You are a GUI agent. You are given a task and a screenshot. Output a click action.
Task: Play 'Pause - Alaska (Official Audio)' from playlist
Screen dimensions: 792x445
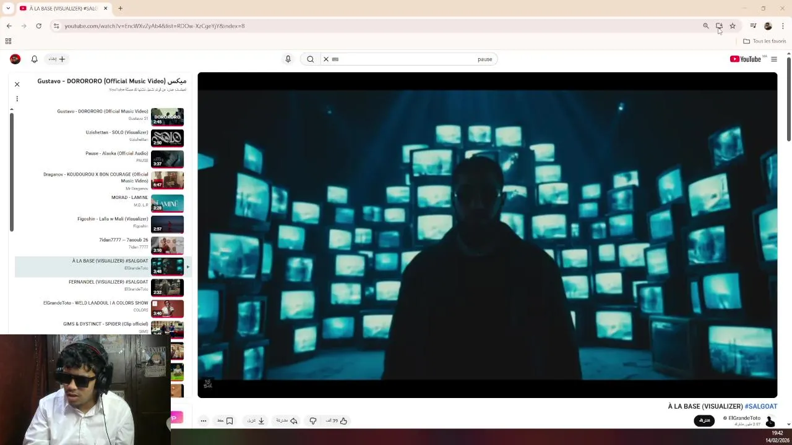(x=117, y=153)
